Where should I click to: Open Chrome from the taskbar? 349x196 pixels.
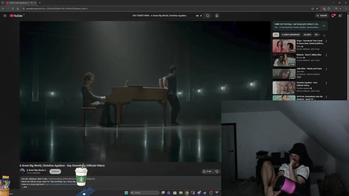[x=187, y=193]
